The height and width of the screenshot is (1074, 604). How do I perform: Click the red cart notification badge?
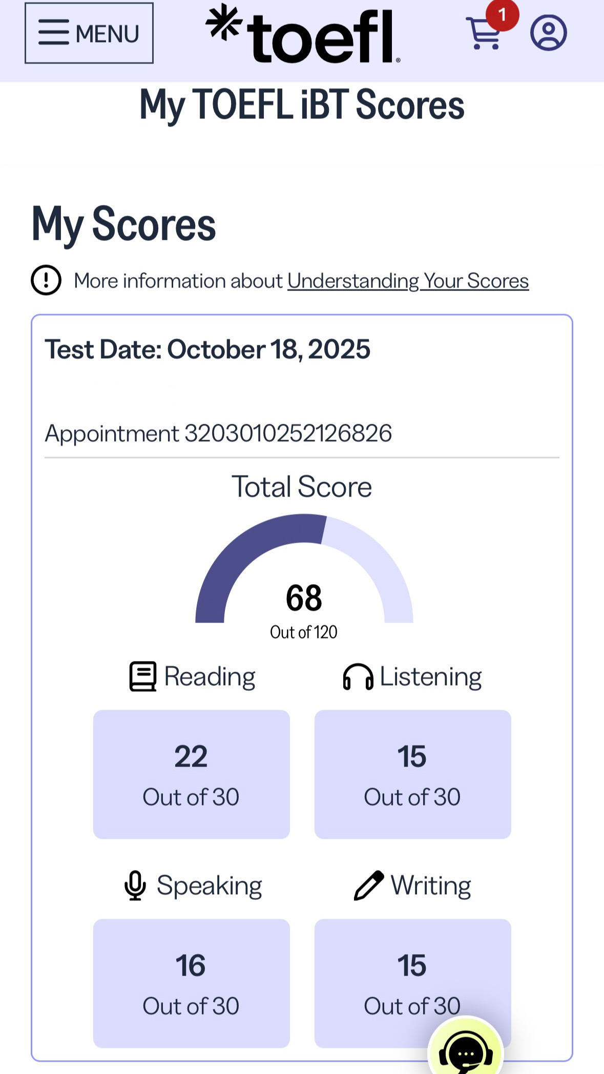coord(502,15)
